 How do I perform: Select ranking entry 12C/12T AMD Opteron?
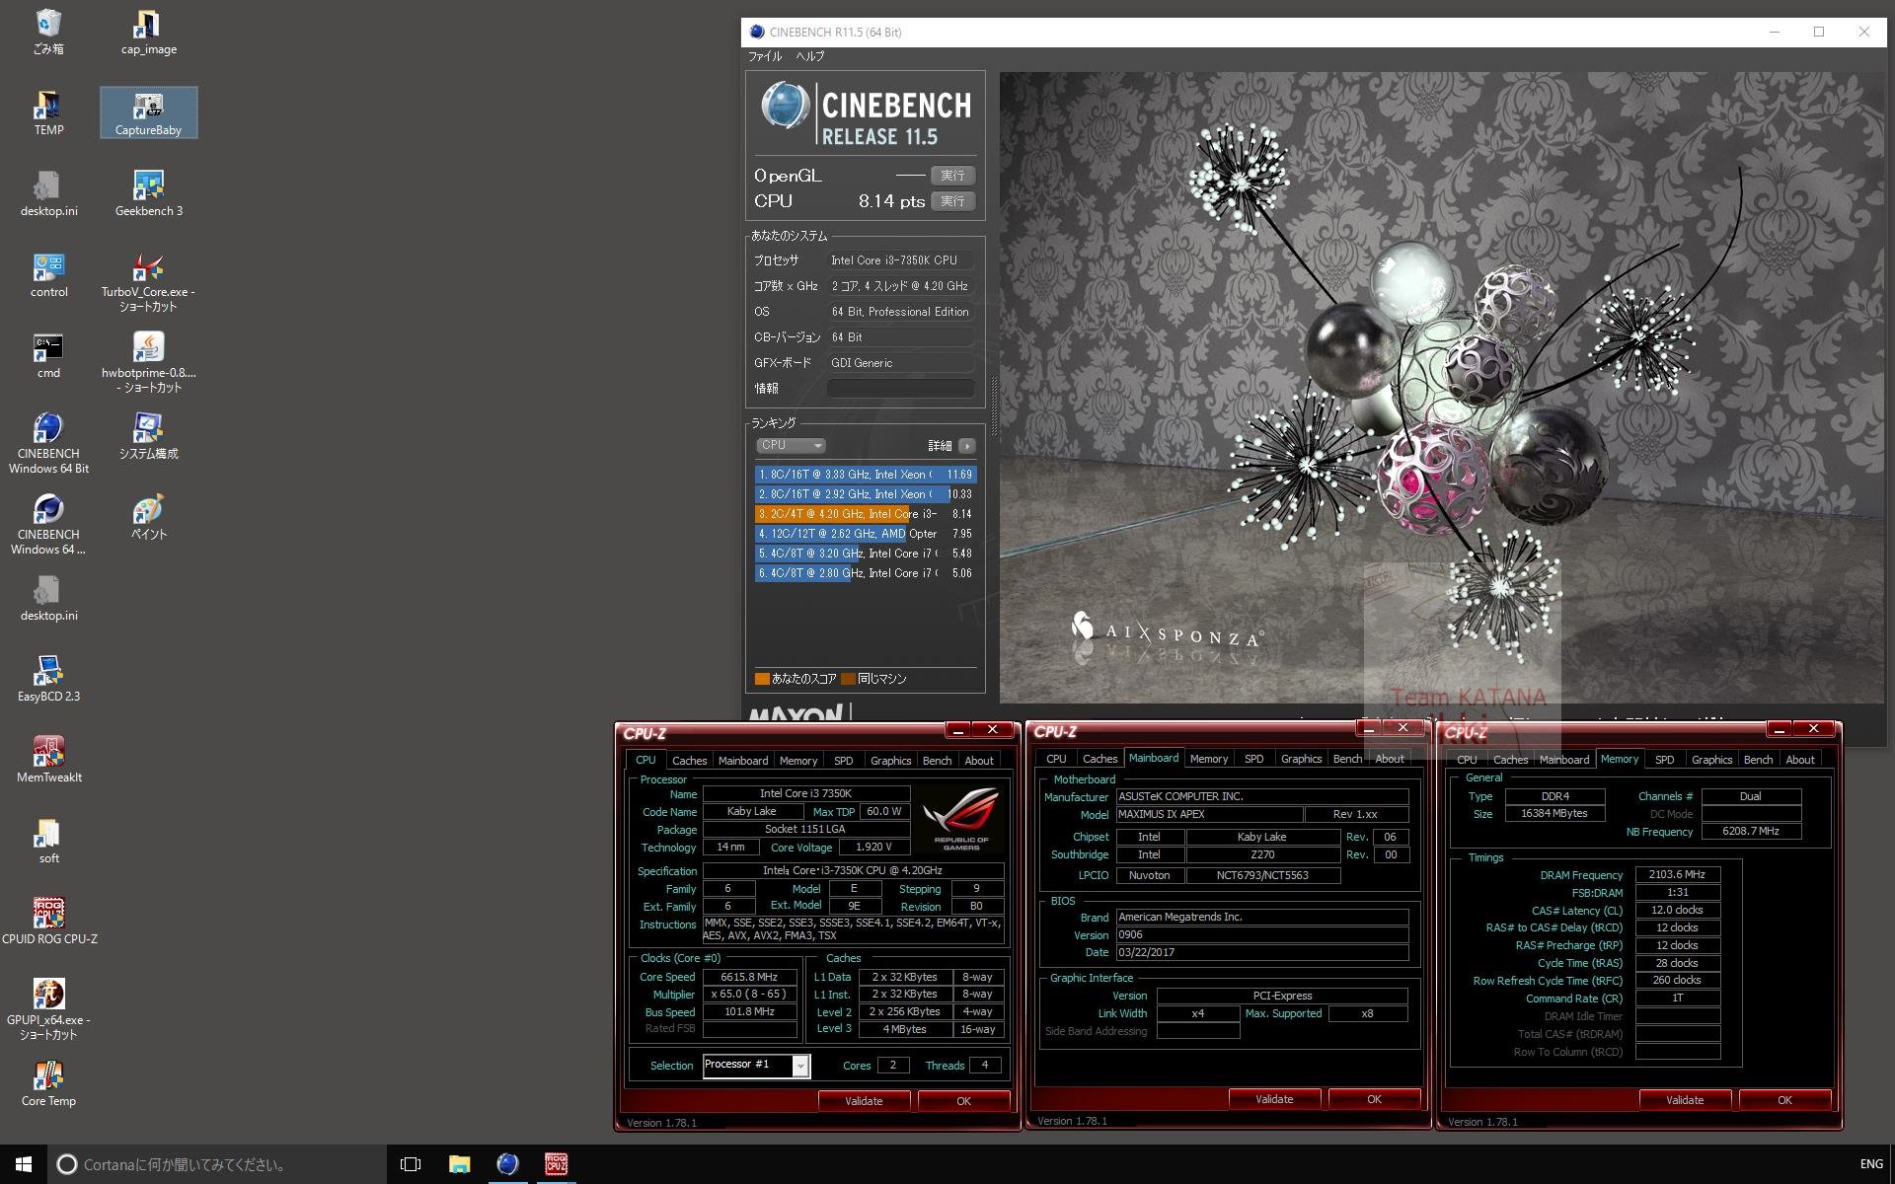click(865, 534)
